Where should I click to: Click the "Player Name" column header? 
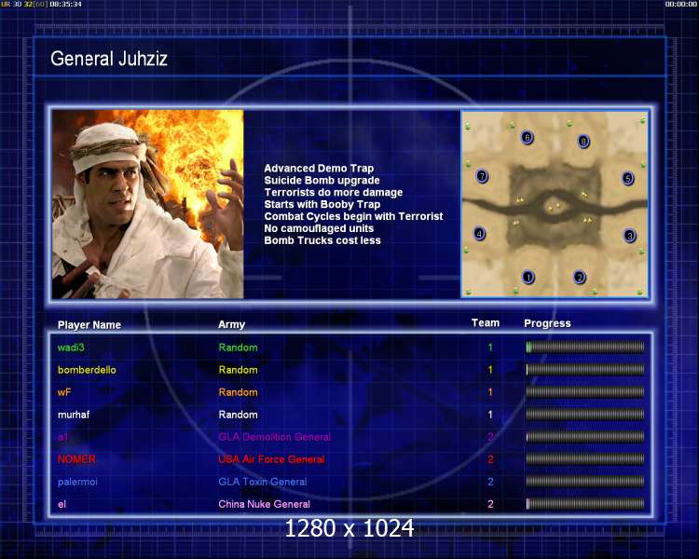[x=89, y=325]
